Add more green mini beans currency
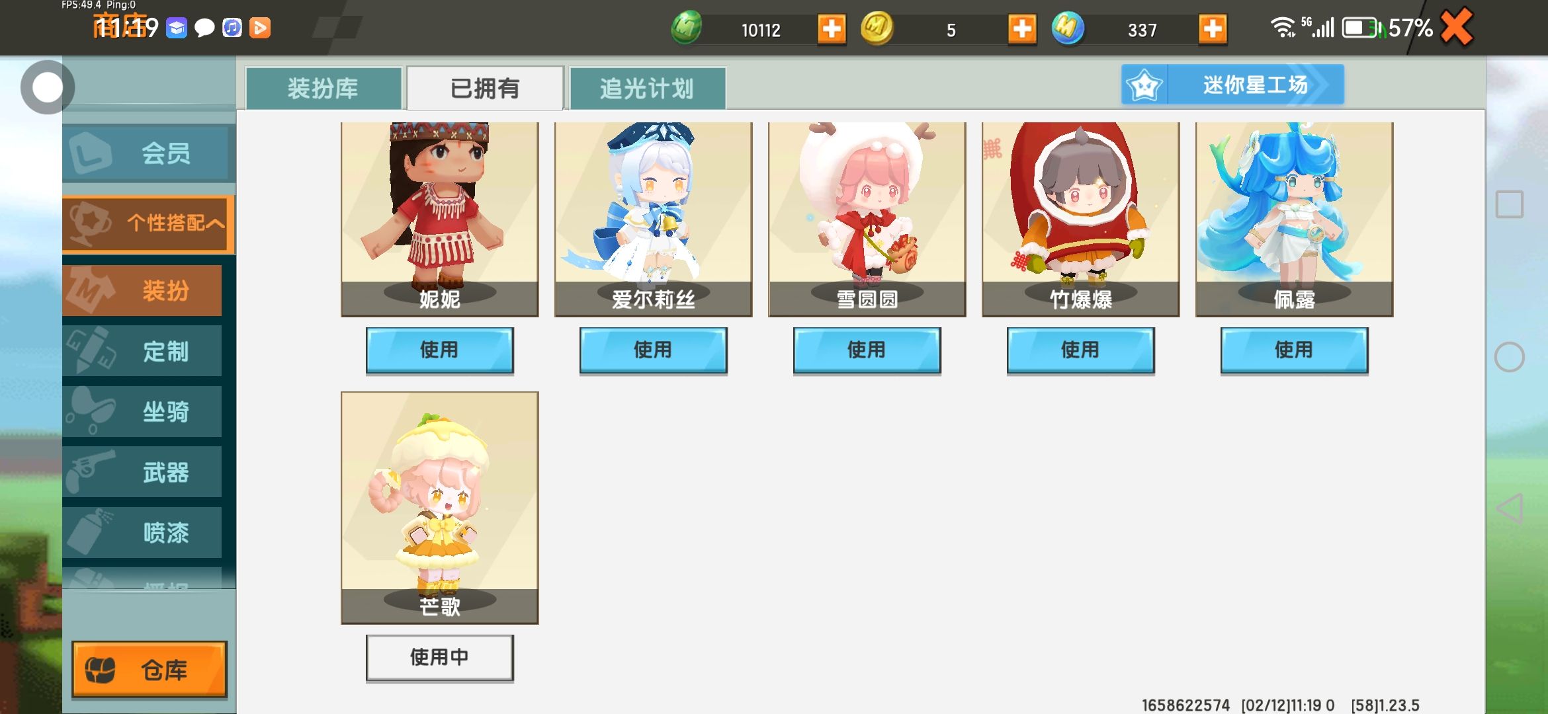This screenshot has height=714, width=1548. (x=832, y=29)
